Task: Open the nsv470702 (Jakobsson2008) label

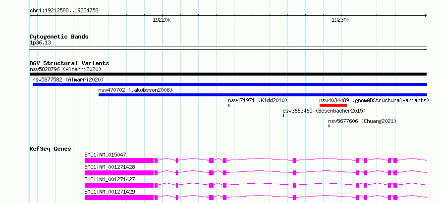Action: coord(135,90)
